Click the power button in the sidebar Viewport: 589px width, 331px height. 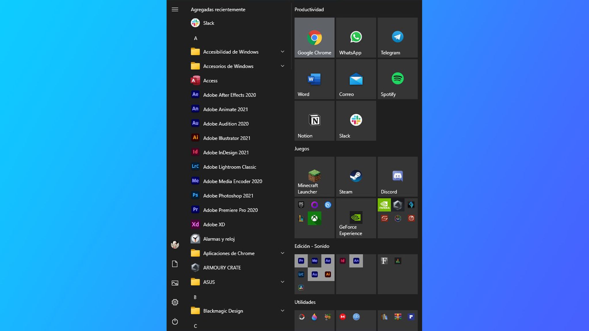click(175, 322)
